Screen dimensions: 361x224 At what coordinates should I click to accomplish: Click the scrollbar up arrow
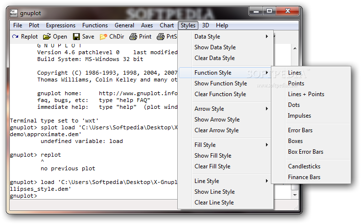295,48
